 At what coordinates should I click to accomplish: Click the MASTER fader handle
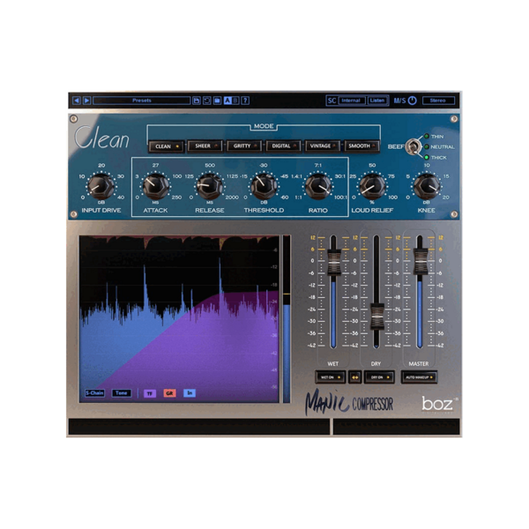coord(420,262)
